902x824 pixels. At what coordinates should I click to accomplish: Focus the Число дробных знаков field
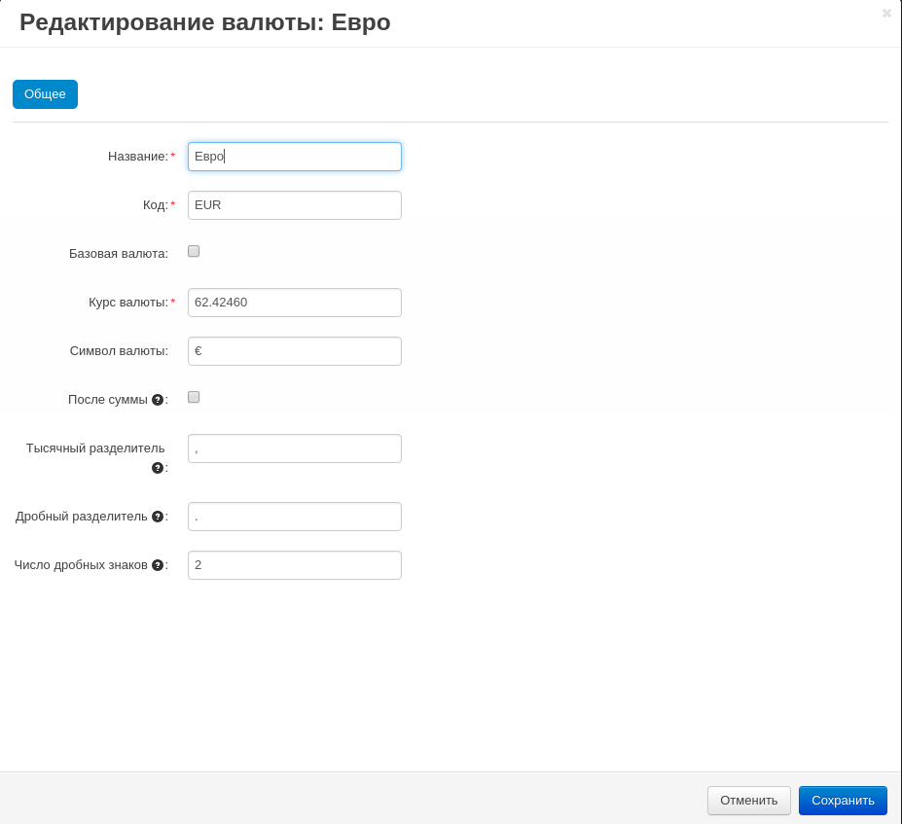(x=295, y=565)
